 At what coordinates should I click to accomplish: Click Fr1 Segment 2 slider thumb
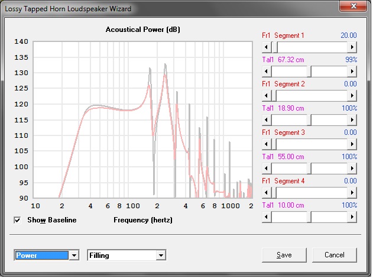pyautogui.click(x=274, y=96)
